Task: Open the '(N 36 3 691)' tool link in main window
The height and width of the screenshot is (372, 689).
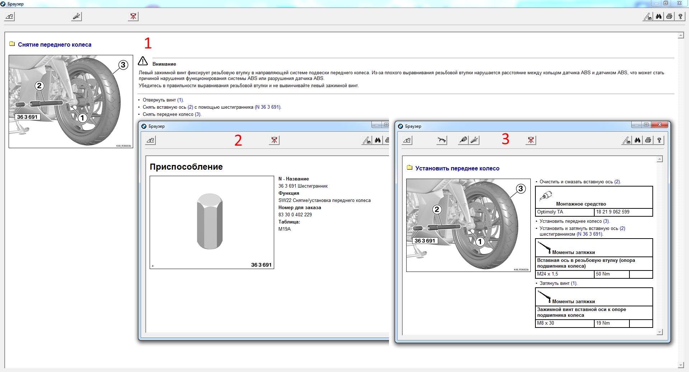Action: [268, 107]
